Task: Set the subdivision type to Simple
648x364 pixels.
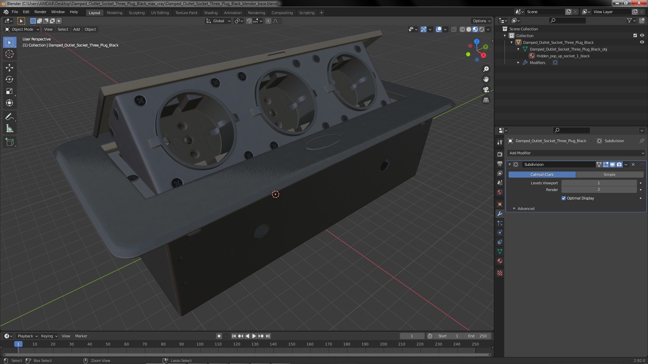Action: [610, 175]
